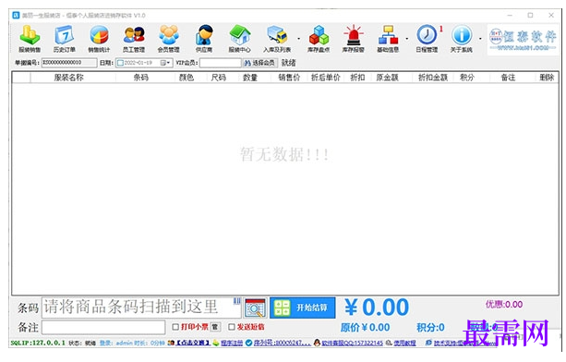Click the 积分:0 points total text
This screenshot has height=362, width=566.
(x=430, y=327)
